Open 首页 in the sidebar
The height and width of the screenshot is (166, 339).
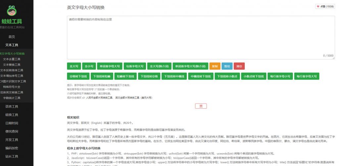point(12,37)
